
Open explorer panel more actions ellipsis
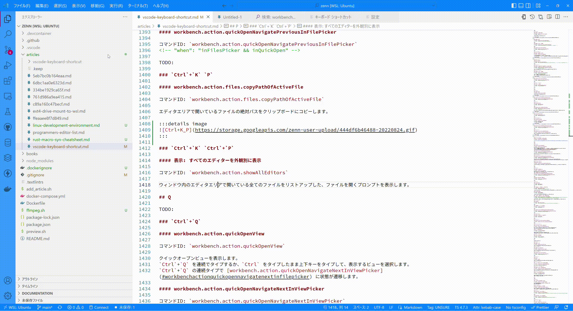[125, 17]
